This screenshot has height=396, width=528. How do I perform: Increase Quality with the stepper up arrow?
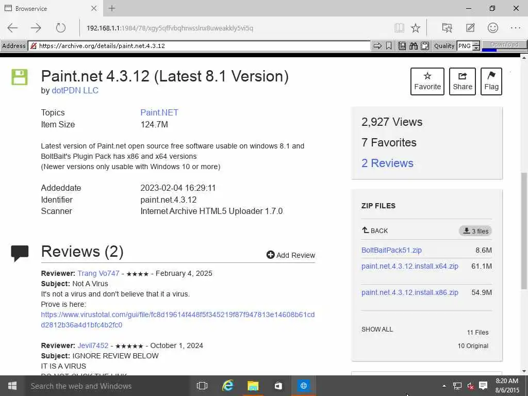476,44
